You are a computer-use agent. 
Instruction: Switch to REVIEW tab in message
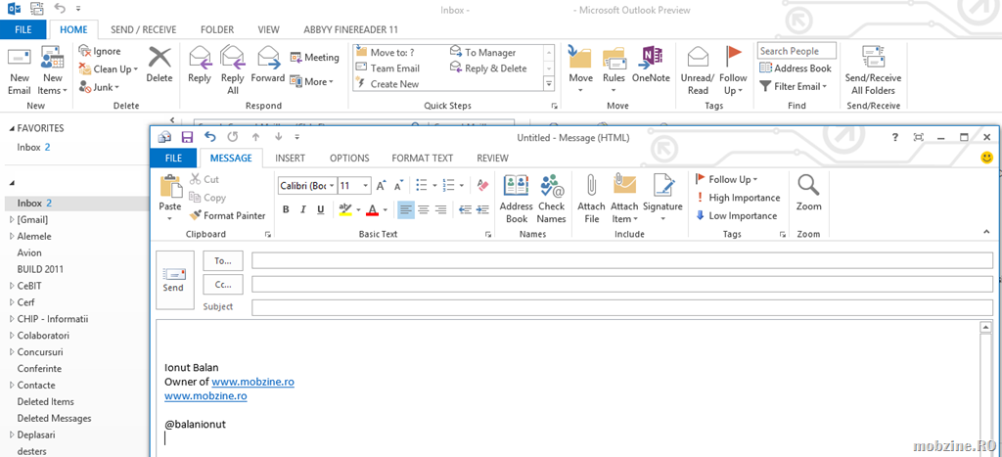[x=493, y=158]
